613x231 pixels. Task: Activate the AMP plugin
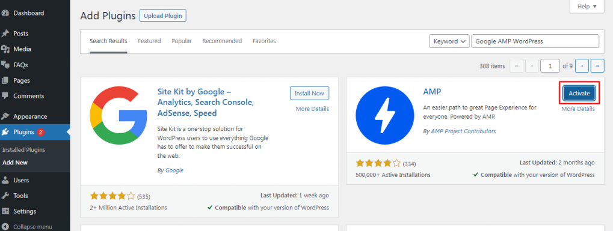pos(579,93)
